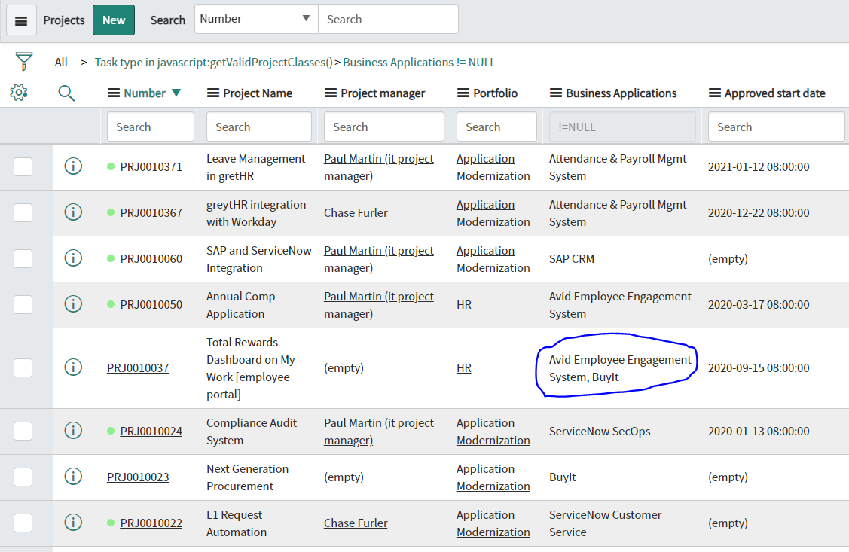Select checkbox for row PRJ0010371
The width and height of the screenshot is (849, 552).
pyautogui.click(x=23, y=166)
